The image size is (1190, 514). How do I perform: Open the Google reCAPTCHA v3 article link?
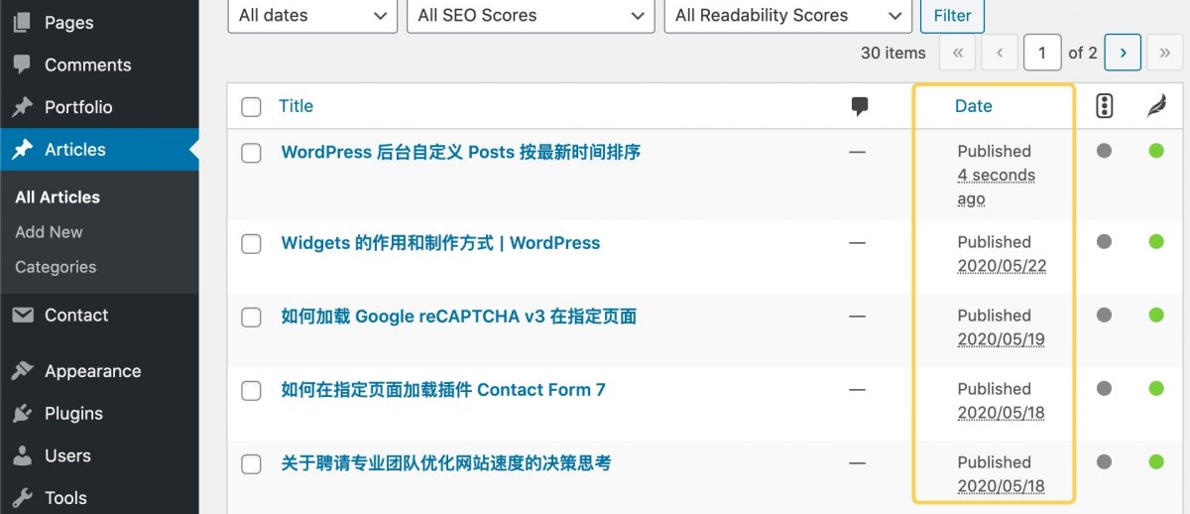click(458, 317)
